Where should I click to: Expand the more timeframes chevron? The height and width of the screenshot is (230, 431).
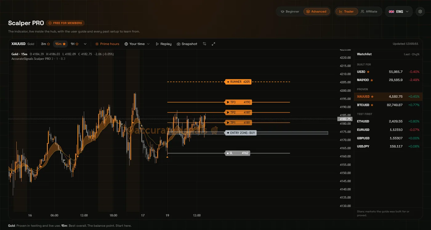coord(85,44)
